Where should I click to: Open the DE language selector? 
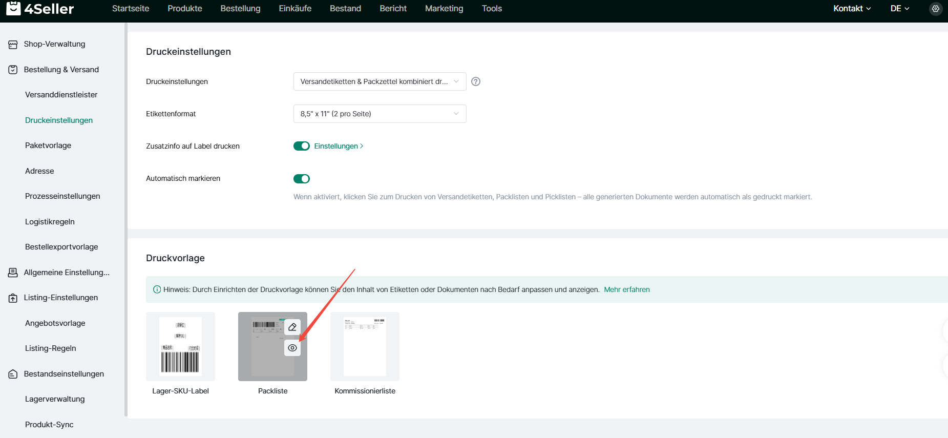[x=900, y=8]
